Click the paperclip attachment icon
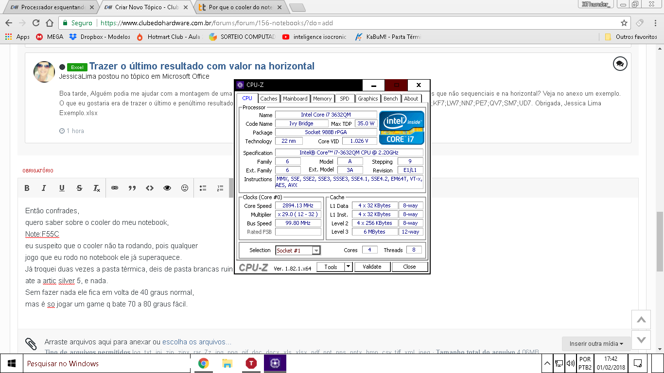The image size is (664, 373). 31,344
